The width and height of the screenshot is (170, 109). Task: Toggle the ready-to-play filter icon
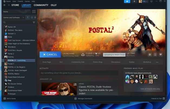(x=35, y=17)
